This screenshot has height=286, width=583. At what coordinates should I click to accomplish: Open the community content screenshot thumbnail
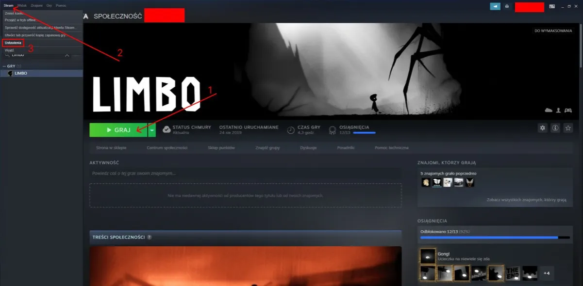tap(245, 266)
